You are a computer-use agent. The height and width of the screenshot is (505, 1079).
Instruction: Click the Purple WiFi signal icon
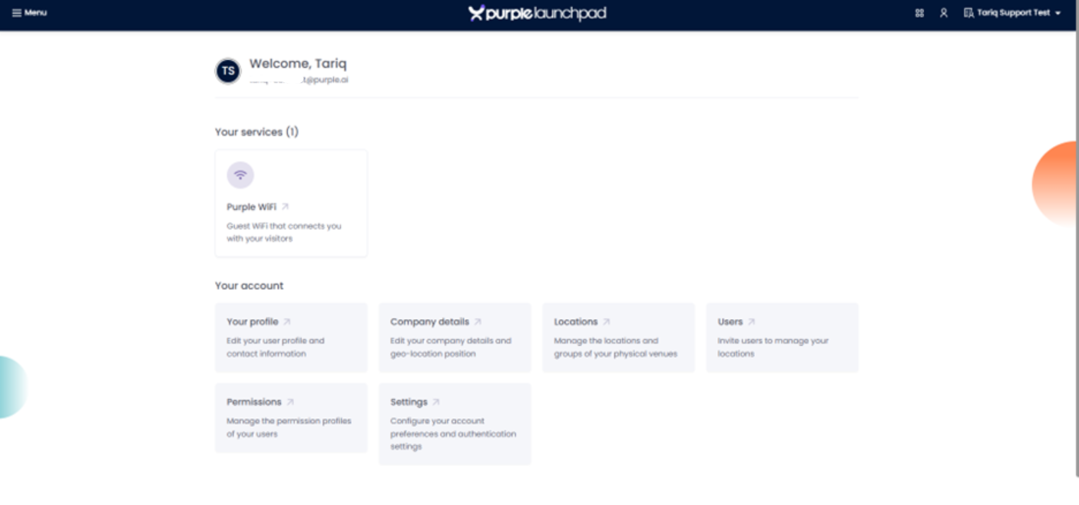coord(240,175)
